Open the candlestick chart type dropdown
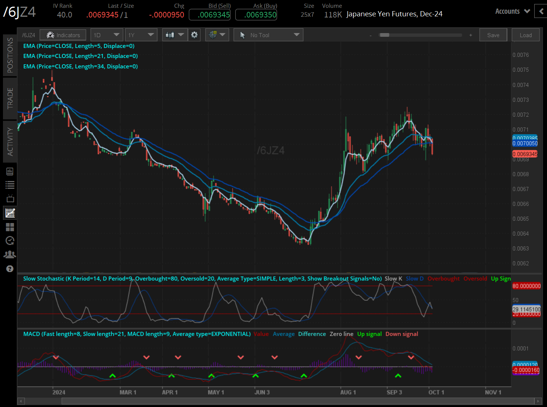Viewport: 547px width, 407px height. pyautogui.click(x=175, y=35)
